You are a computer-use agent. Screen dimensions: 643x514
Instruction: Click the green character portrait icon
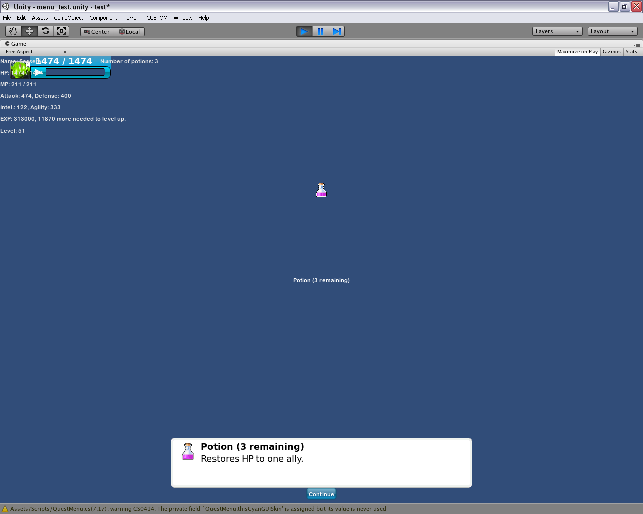[20, 70]
